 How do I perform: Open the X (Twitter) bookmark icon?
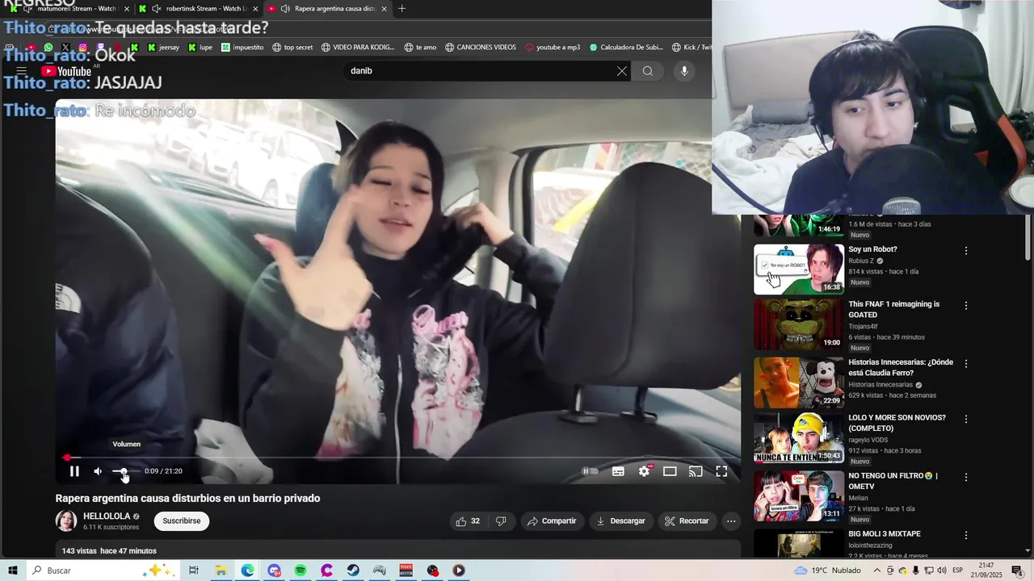pos(65,48)
